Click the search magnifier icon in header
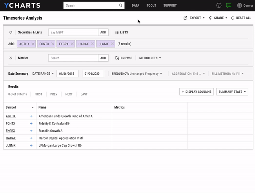The height and width of the screenshot is (193, 255). coord(120,6)
